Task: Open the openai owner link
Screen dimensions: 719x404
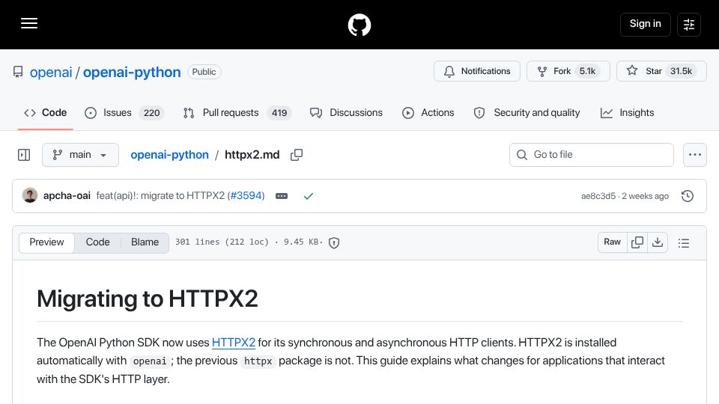Action: [51, 72]
